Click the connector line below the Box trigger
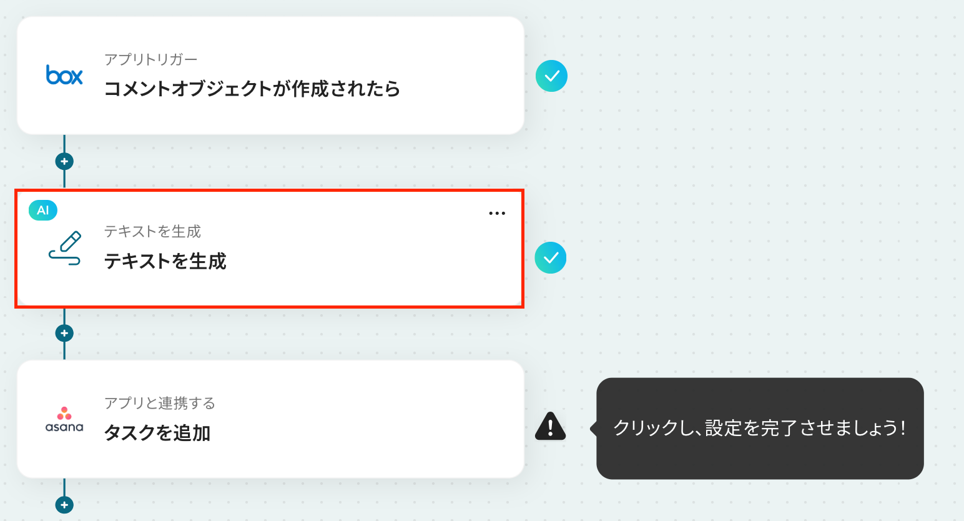Image resolution: width=964 pixels, height=521 pixels. click(x=64, y=144)
